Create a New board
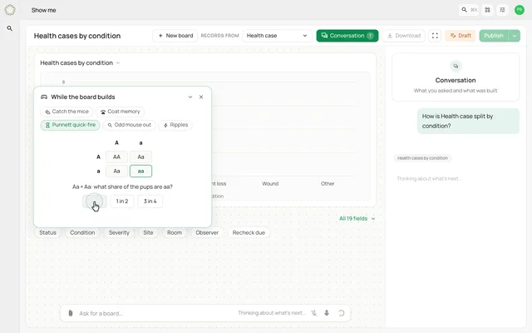Image resolution: width=532 pixels, height=333 pixels. (x=175, y=36)
